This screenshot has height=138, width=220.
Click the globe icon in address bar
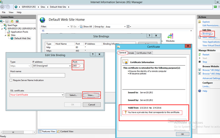[16, 7]
